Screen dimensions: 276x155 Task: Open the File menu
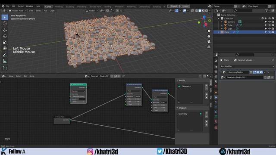click(8, 6)
